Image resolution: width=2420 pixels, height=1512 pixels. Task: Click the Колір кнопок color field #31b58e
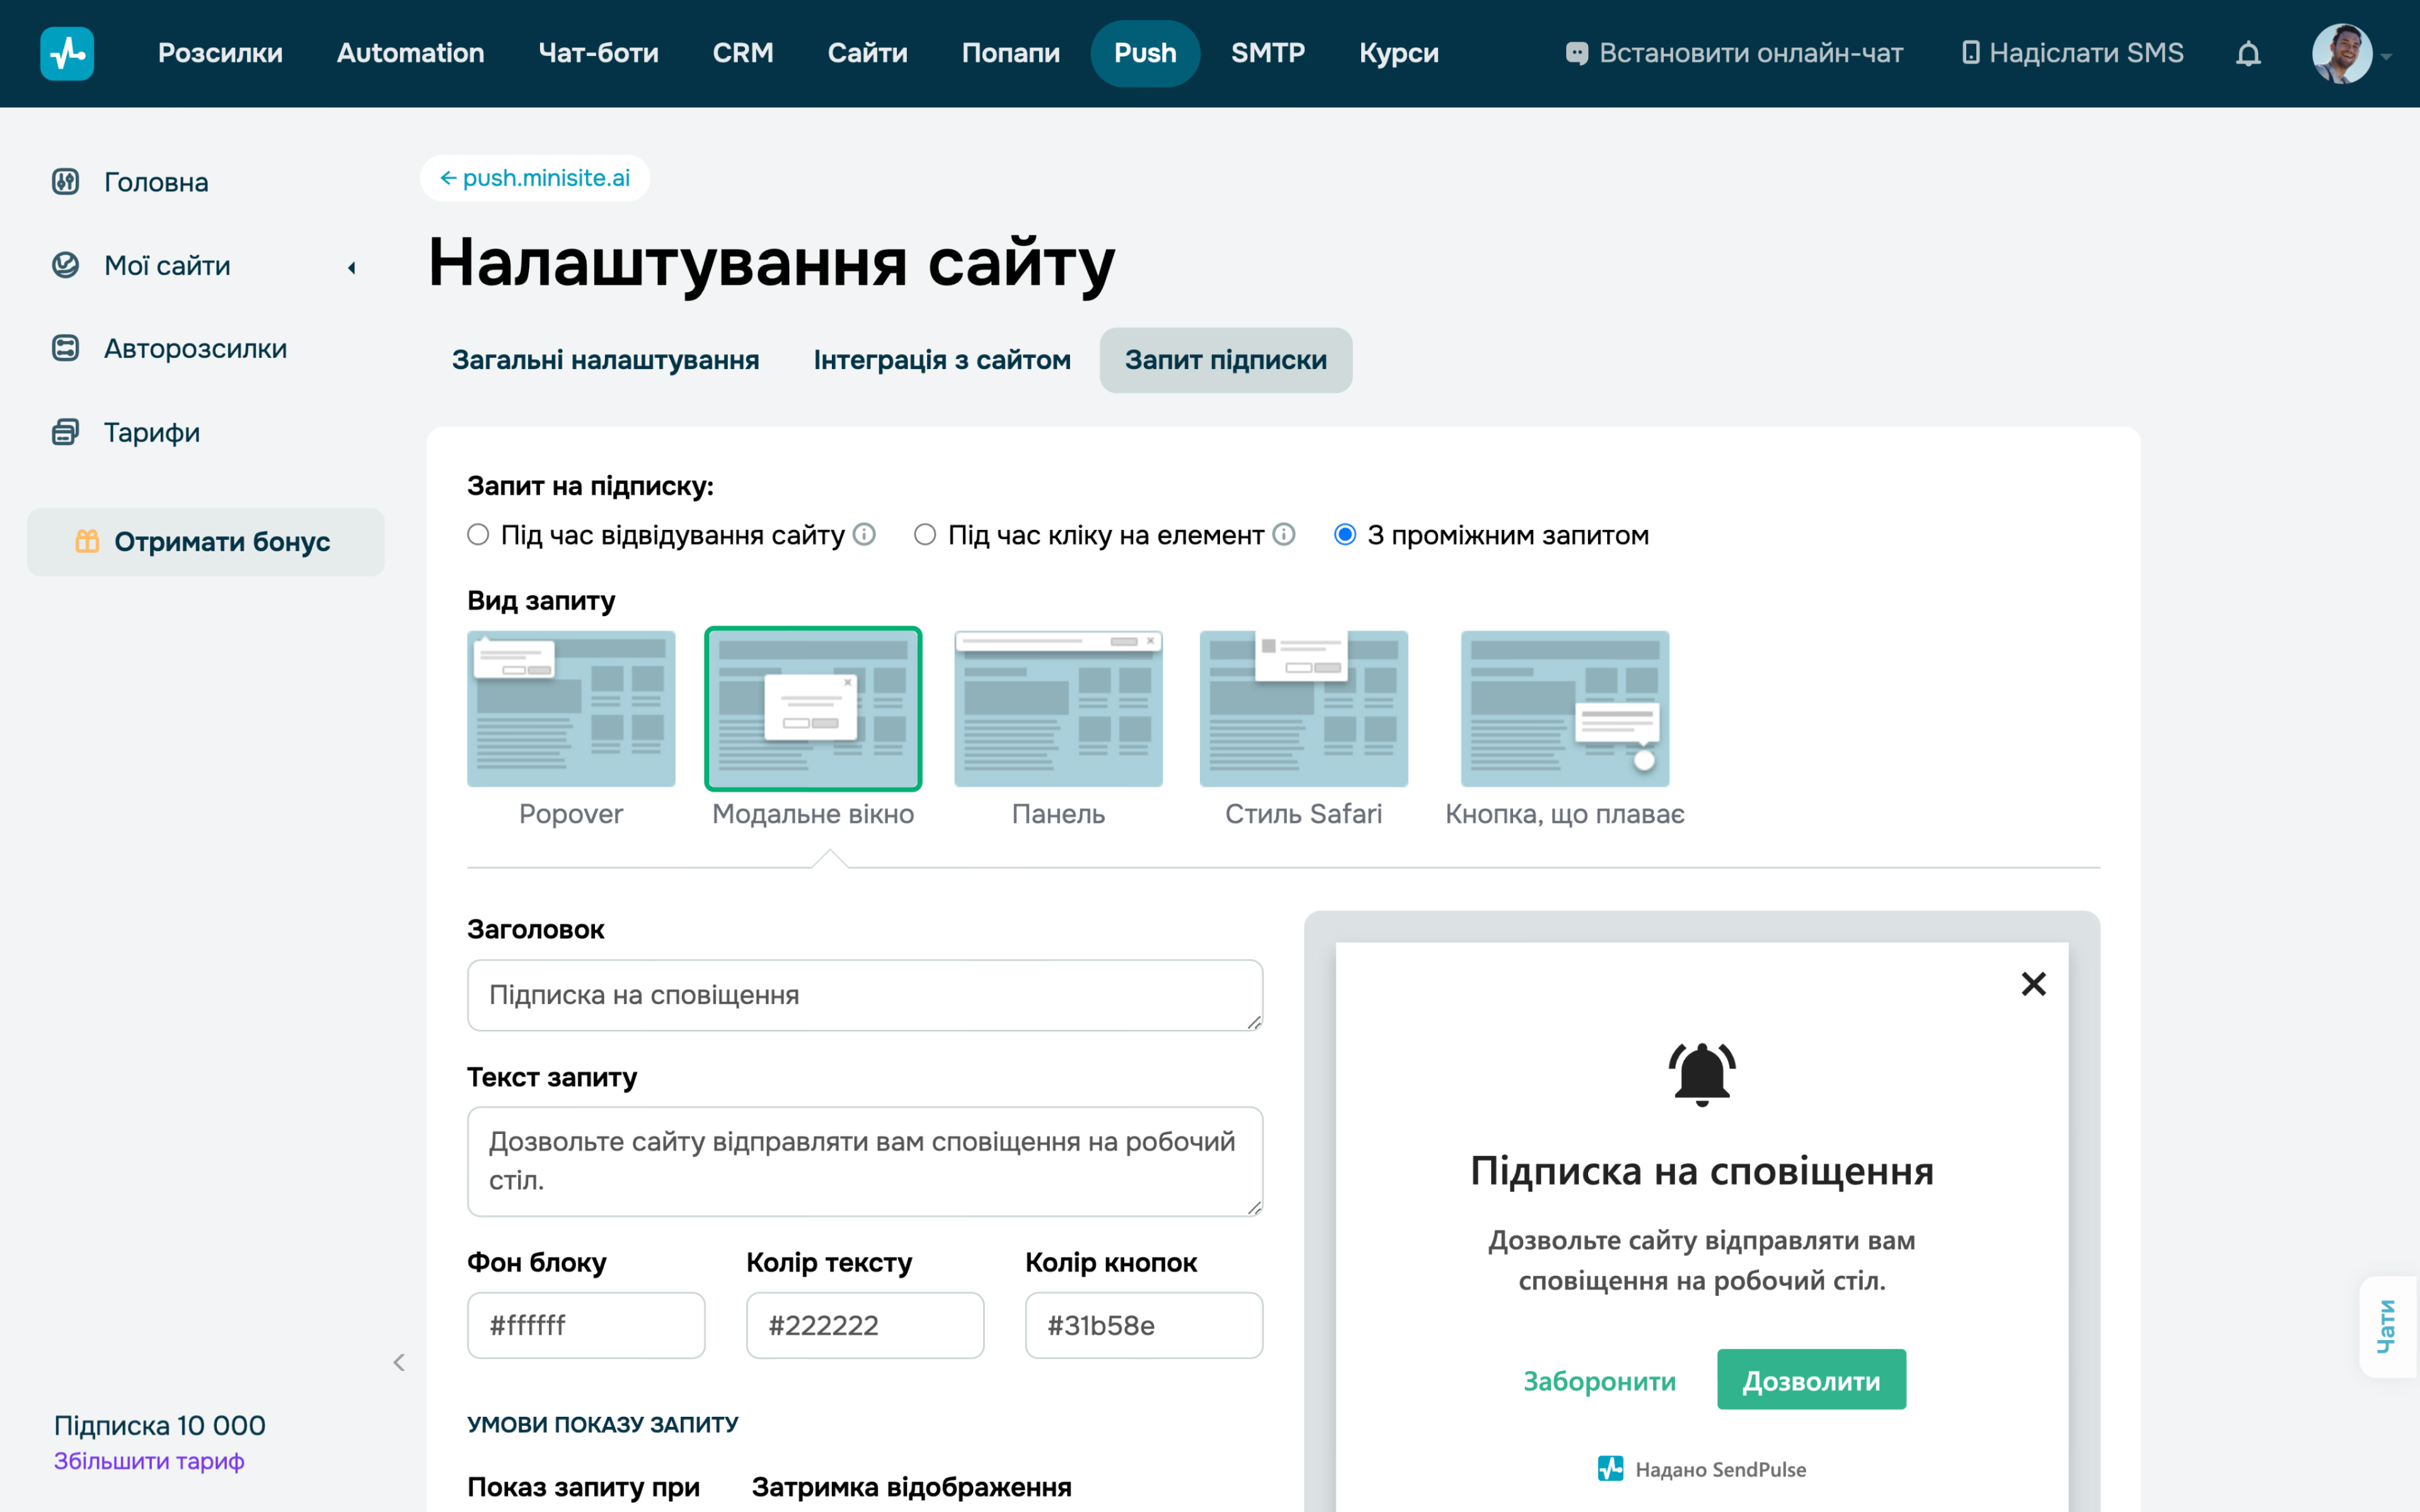click(x=1144, y=1325)
